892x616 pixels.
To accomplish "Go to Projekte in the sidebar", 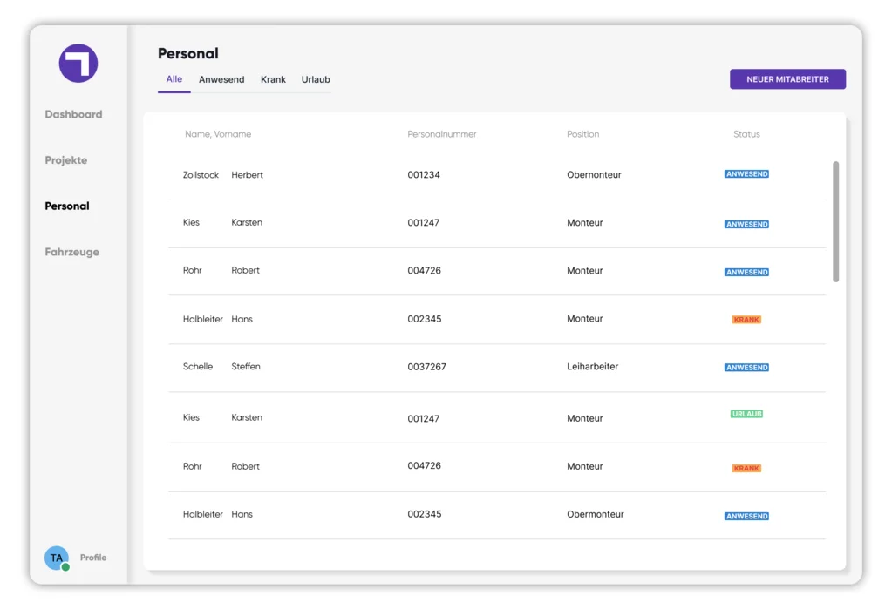I will click(66, 160).
